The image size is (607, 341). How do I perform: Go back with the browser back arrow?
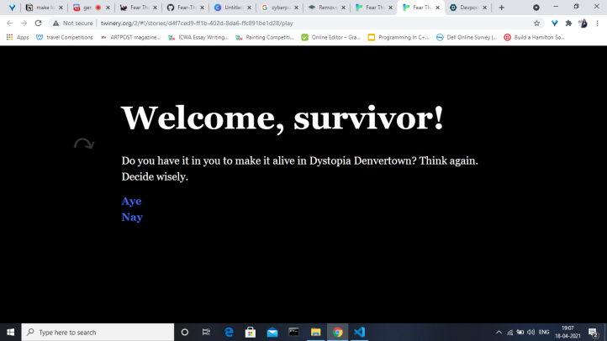pyautogui.click(x=10, y=24)
